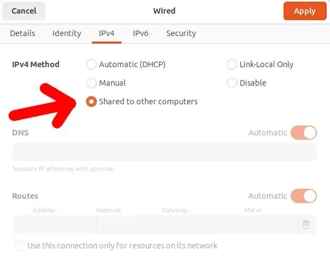Apply the wired connection settings

tap(305, 11)
